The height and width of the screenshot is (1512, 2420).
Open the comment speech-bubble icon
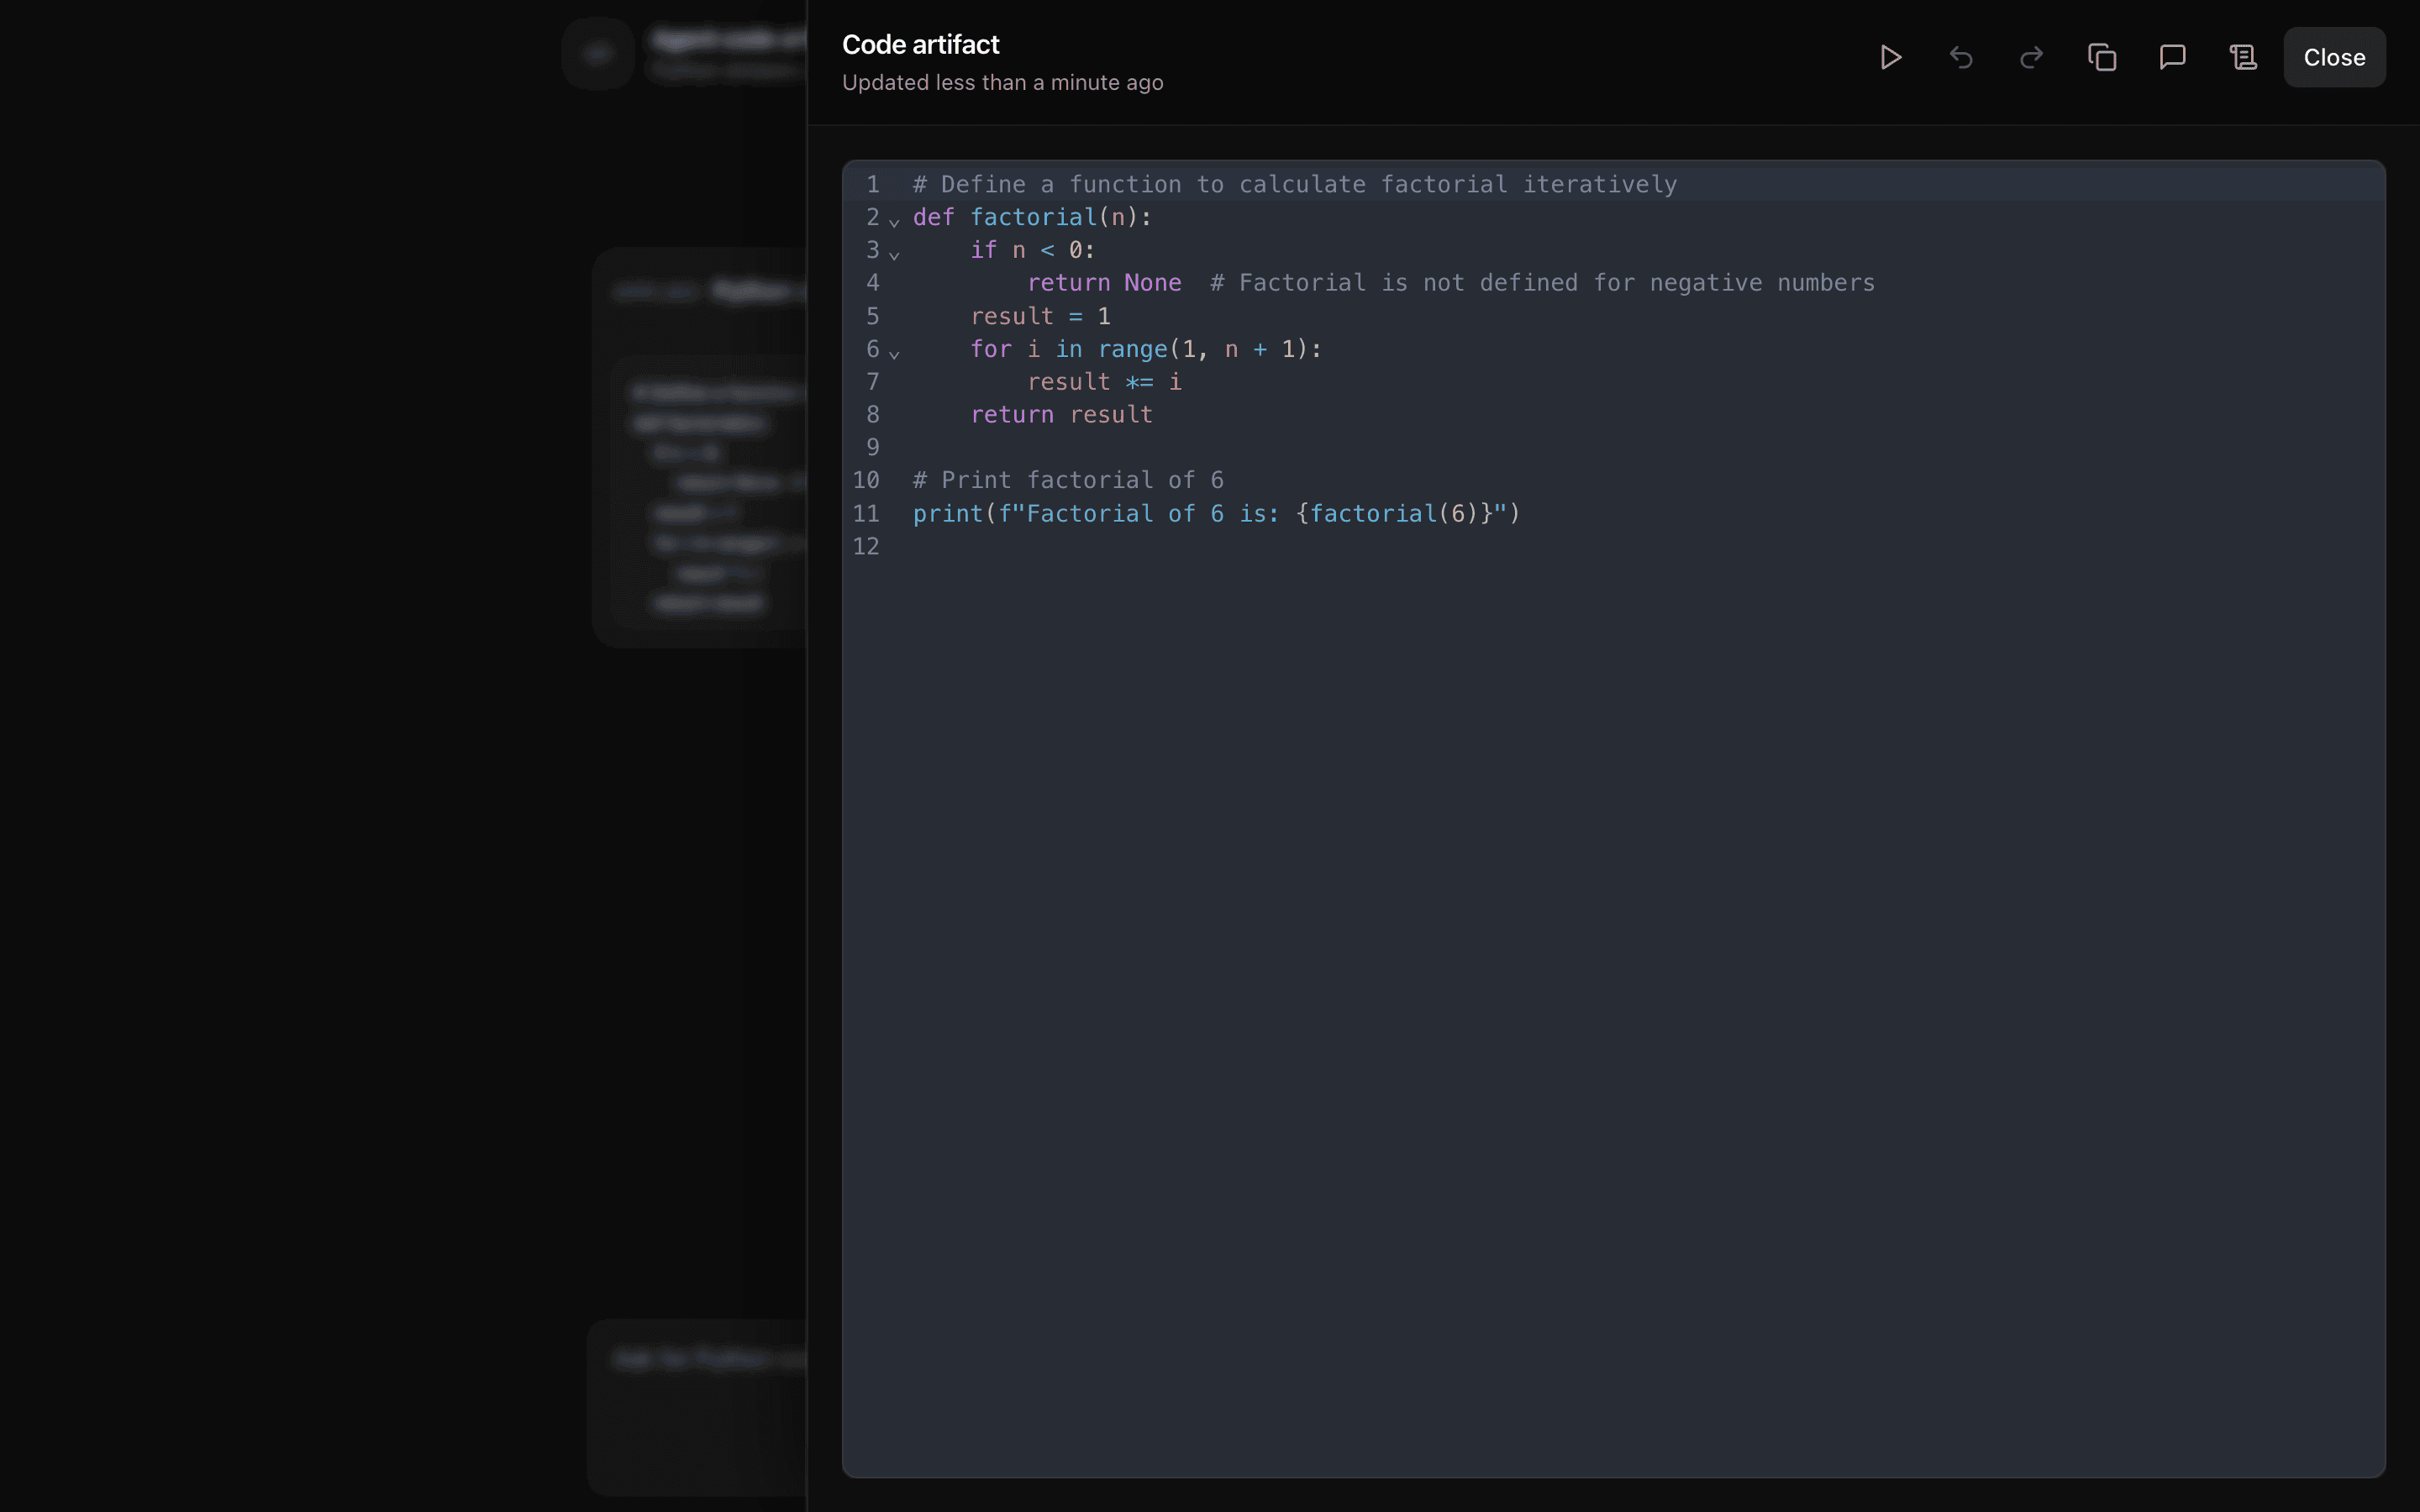[2172, 57]
